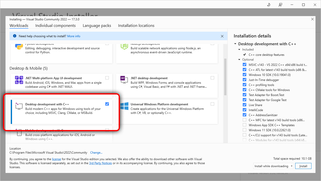Uncheck C++ CMake tools for Windows

(x=245, y=90)
